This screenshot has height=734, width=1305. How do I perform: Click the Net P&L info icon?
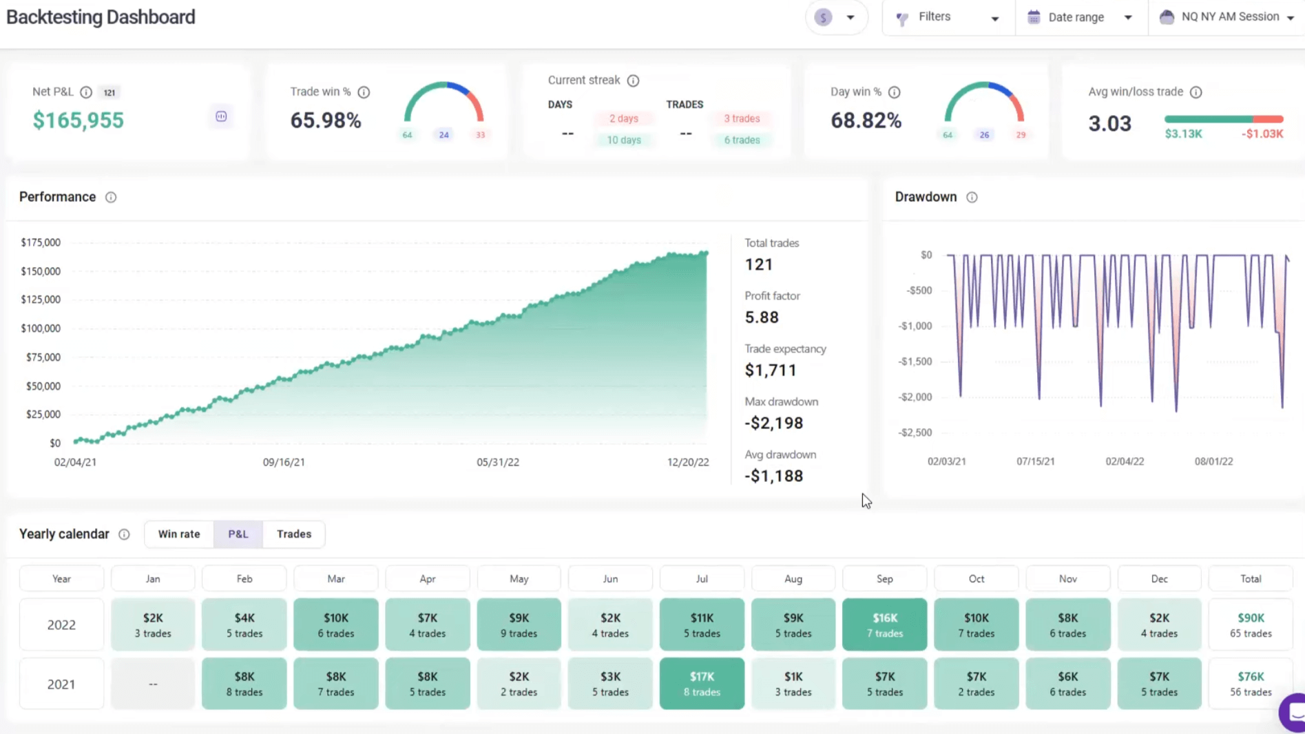click(x=86, y=92)
